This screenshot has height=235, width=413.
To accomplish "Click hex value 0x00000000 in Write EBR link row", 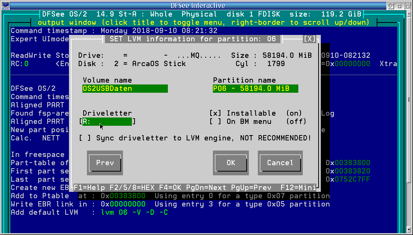I will pos(123,204).
